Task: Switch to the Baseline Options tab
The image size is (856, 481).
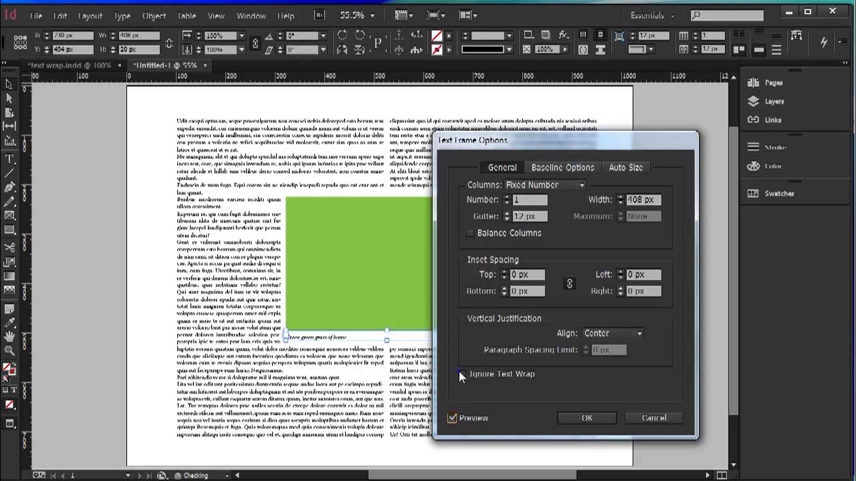Action: click(562, 168)
